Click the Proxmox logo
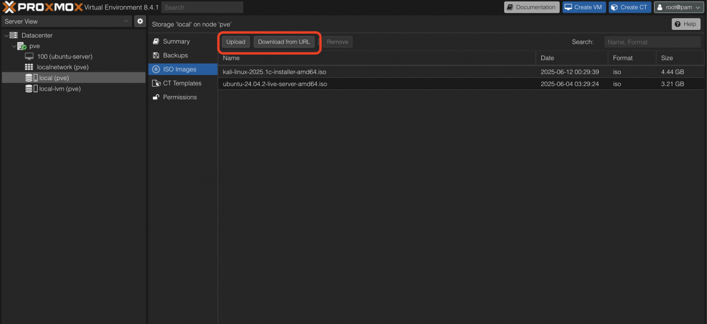 [x=43, y=7]
